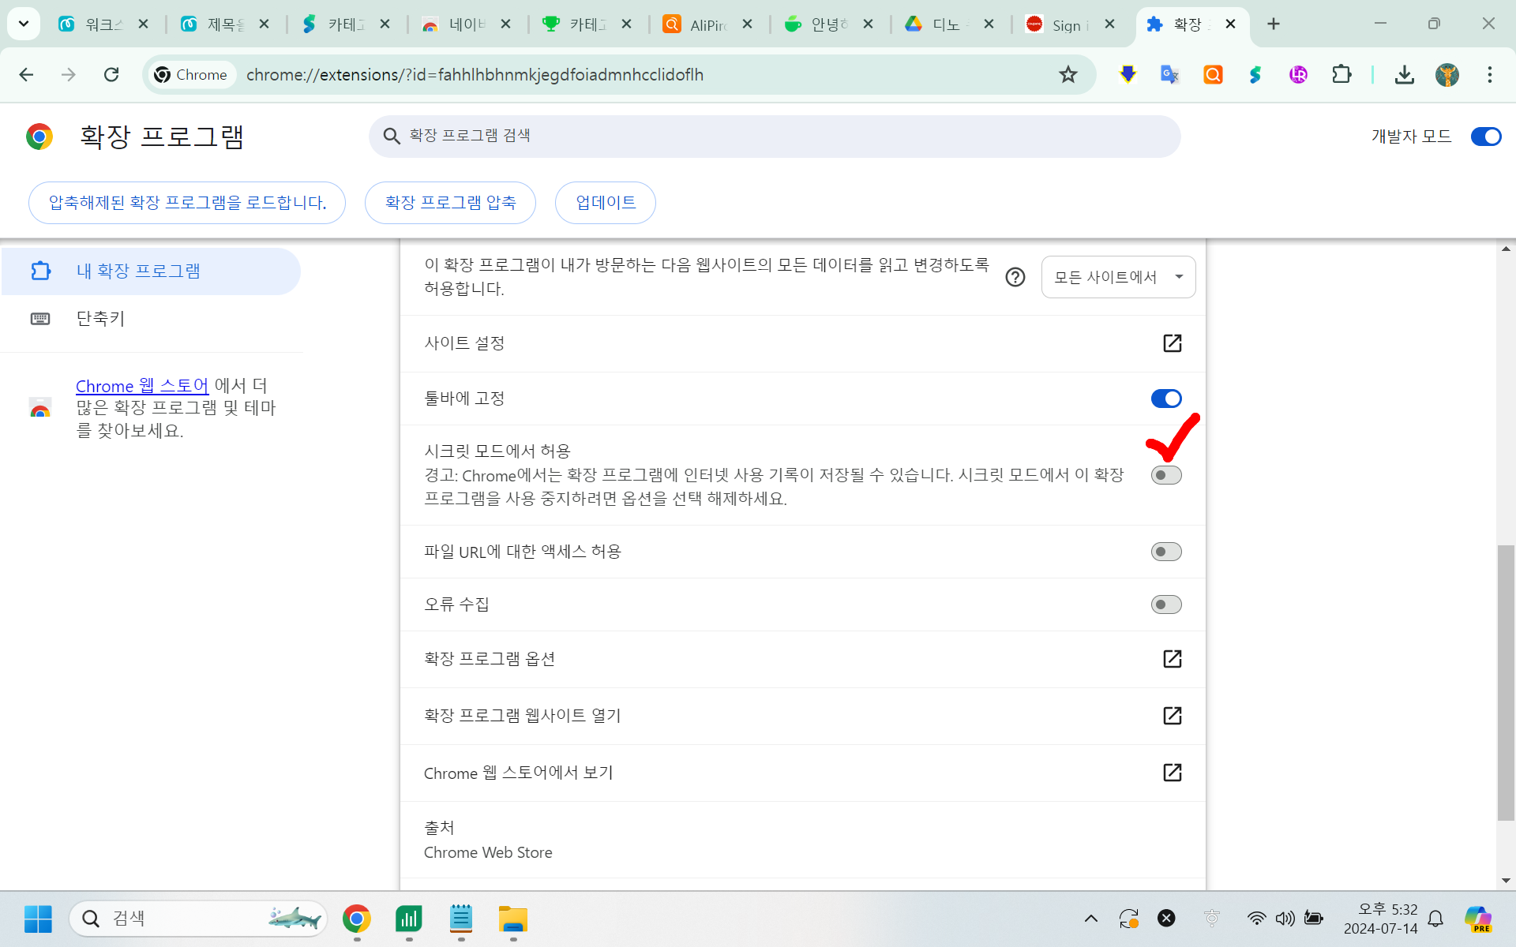The height and width of the screenshot is (947, 1516).
Task: Enable 시크릿 모드에서 허용 toggle
Action: point(1165,475)
